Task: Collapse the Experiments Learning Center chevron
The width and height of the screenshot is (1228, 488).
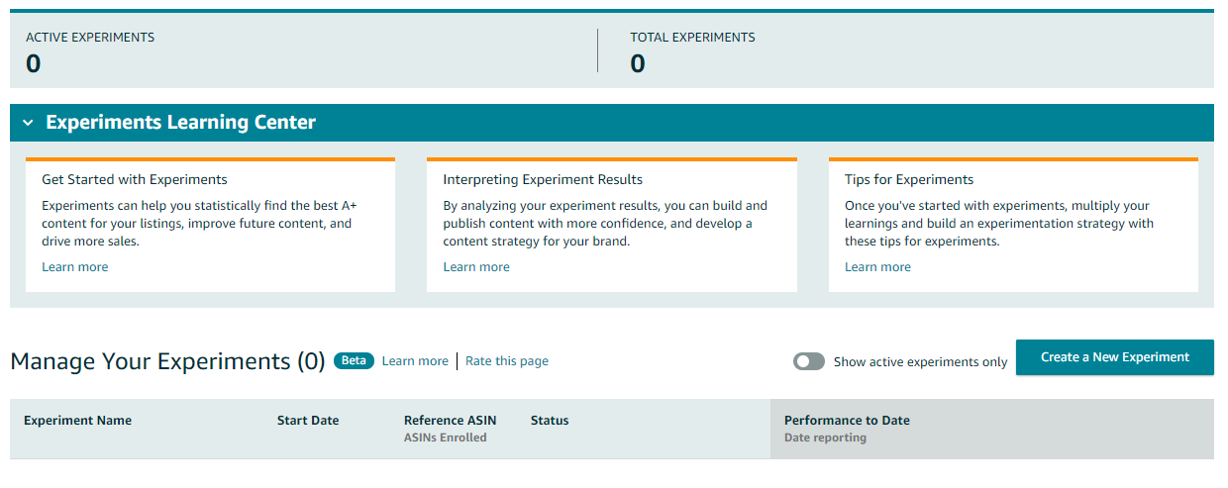Action: click(x=28, y=123)
